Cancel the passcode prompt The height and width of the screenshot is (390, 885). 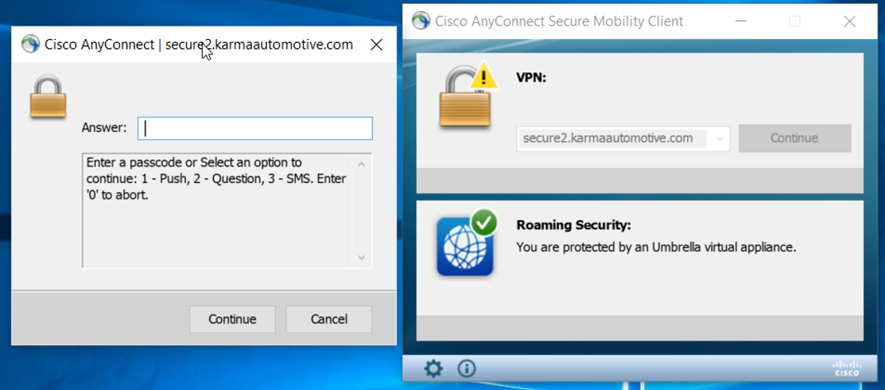(x=328, y=319)
